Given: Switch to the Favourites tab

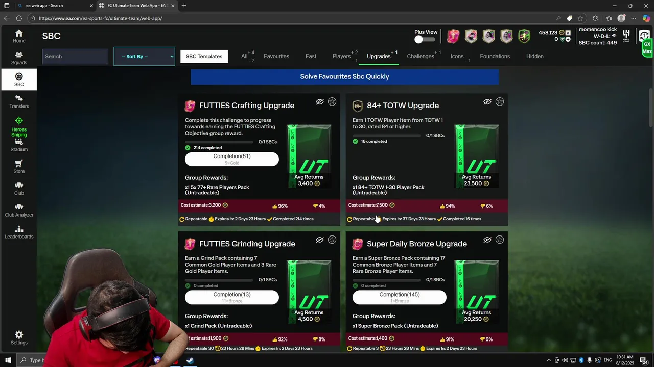Looking at the screenshot, I should point(276,56).
